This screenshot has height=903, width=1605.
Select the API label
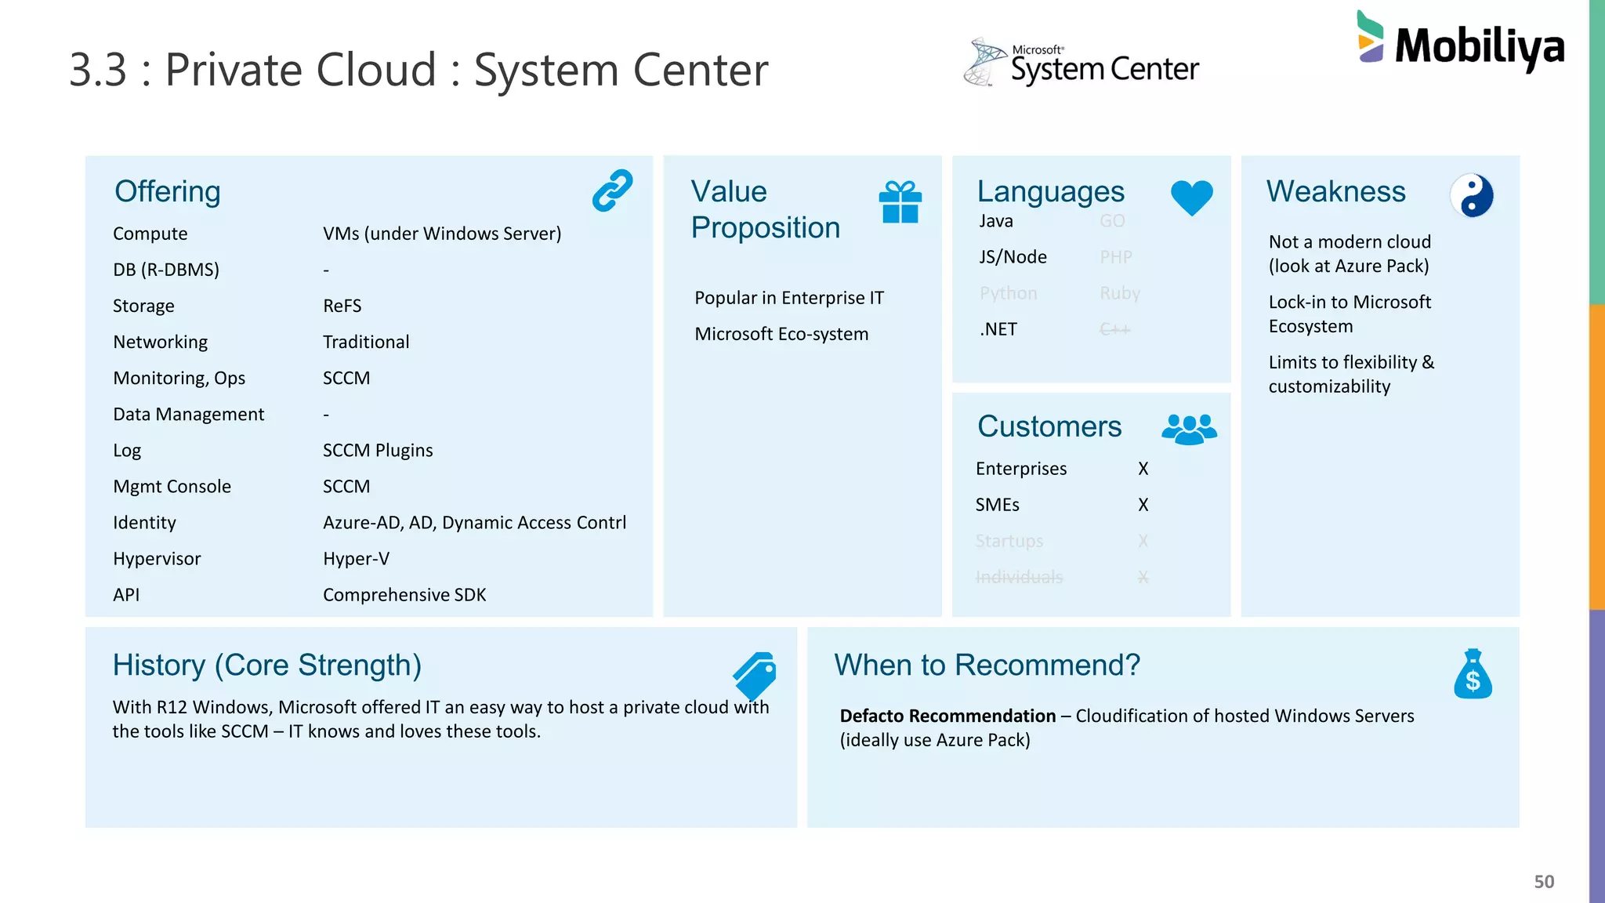point(126,595)
